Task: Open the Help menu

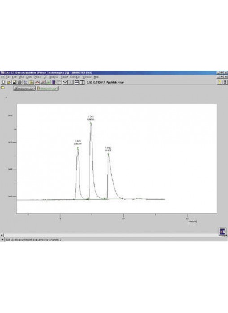Action: pyautogui.click(x=96, y=77)
